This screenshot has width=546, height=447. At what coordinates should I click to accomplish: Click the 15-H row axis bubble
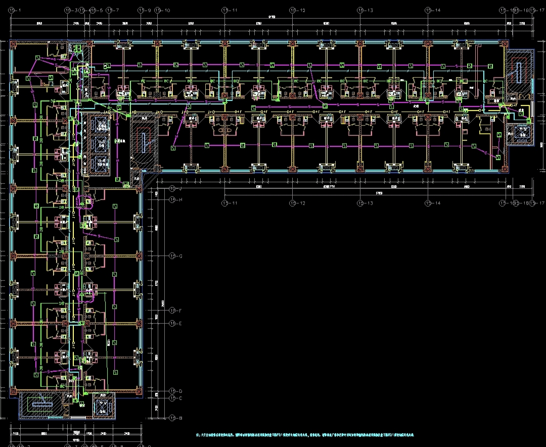point(172,200)
